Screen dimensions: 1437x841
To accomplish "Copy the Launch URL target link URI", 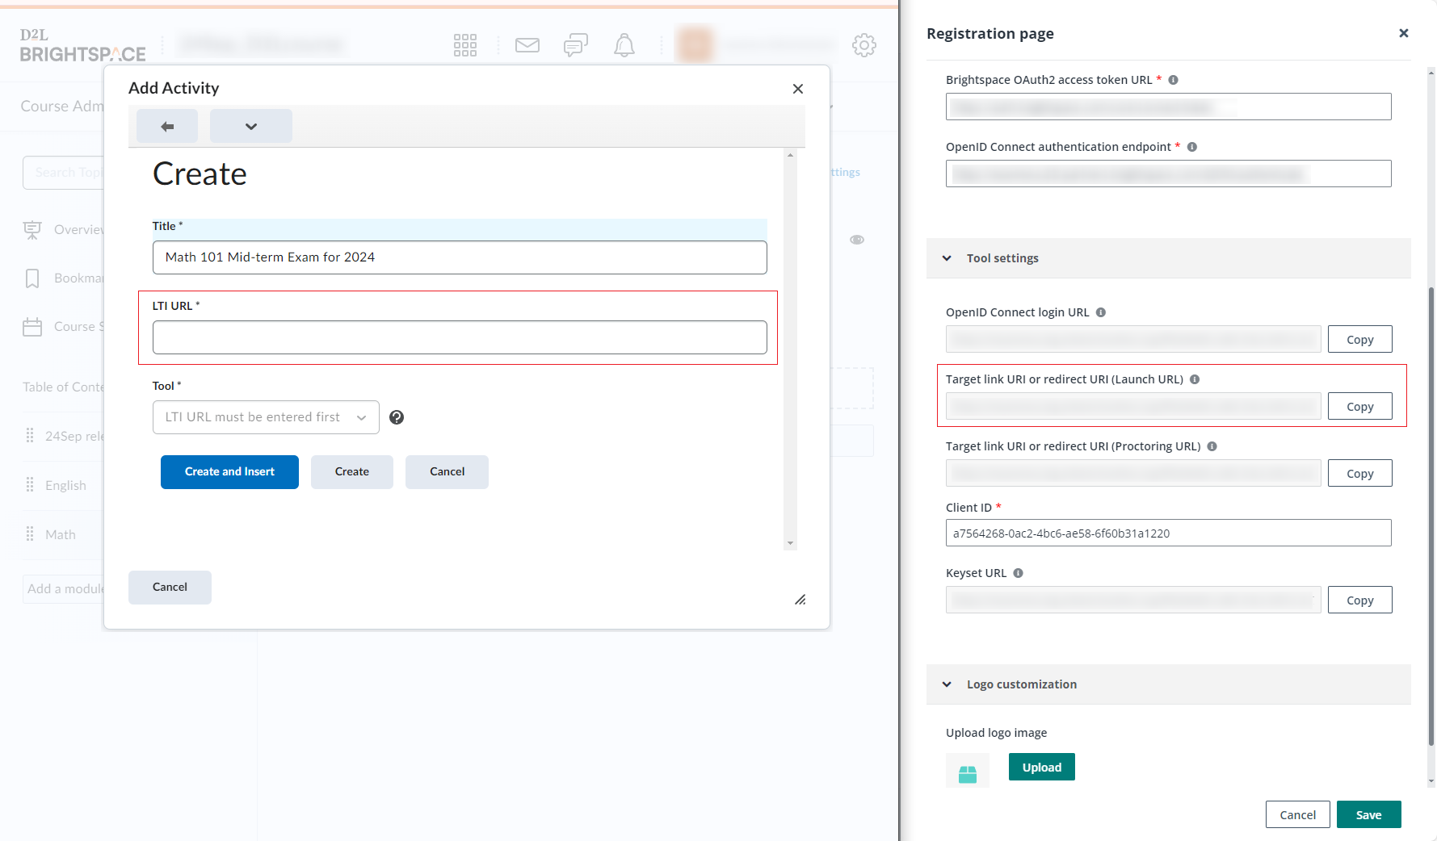I will coord(1360,407).
